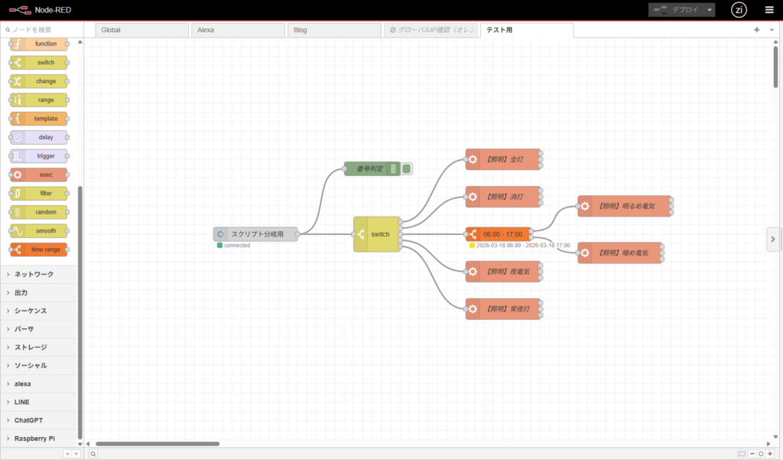Toggle the navigator map icon

click(741, 454)
